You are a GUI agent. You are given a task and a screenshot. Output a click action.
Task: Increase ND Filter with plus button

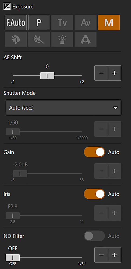click(115, 255)
